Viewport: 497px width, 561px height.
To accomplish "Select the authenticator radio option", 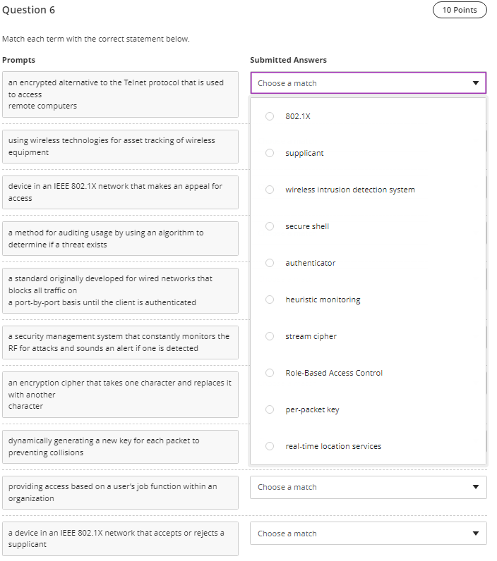I will pyautogui.click(x=270, y=263).
